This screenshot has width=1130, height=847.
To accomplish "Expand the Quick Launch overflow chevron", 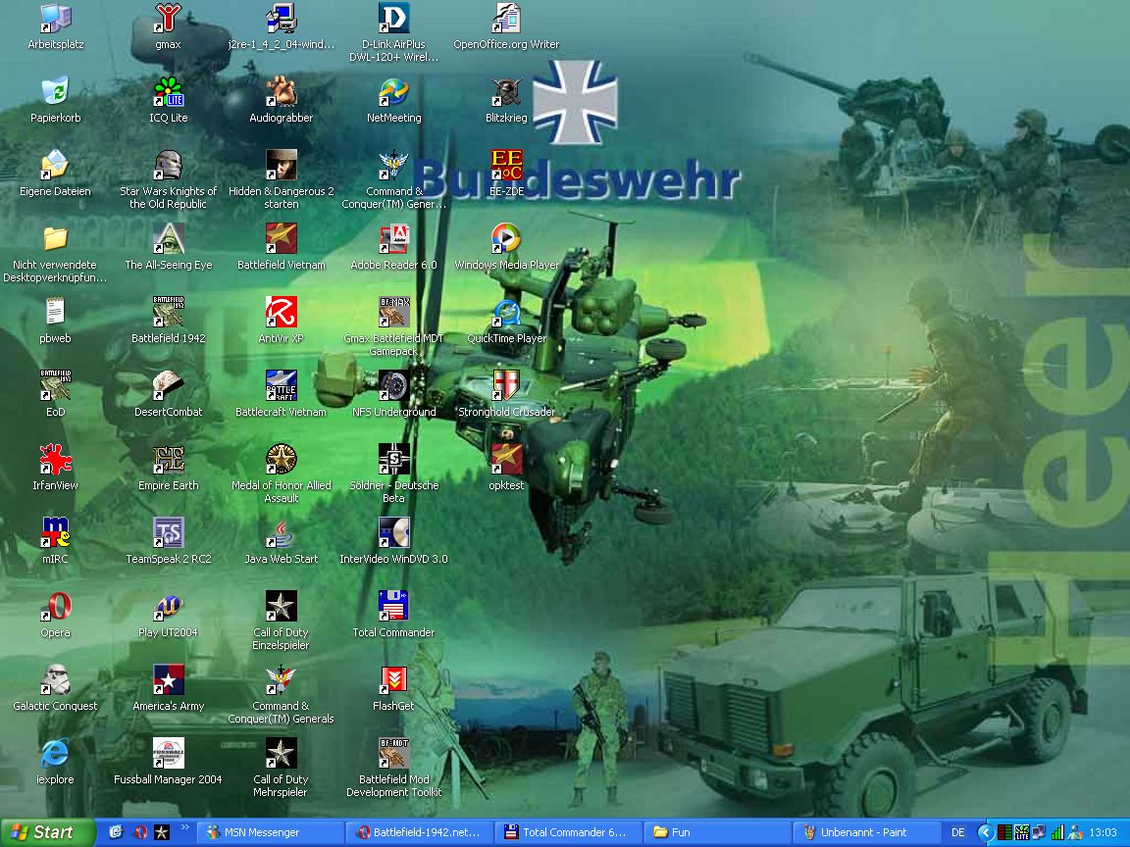I will 184,827.
